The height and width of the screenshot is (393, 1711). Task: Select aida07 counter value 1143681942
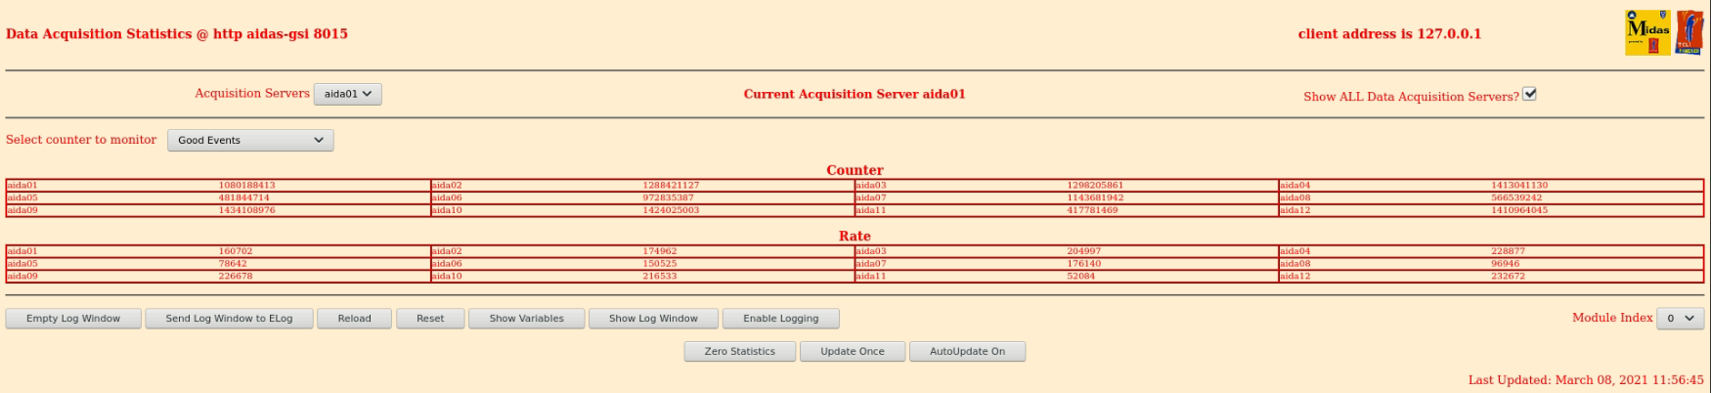click(1095, 197)
